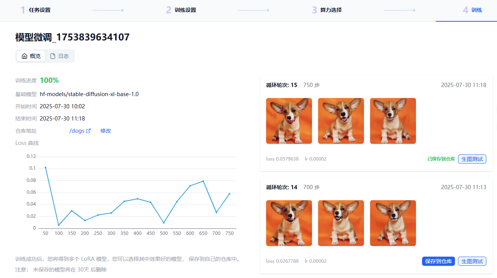Click base model hf-models/stable-diffusion-xl-base-1.0 text

89,94
